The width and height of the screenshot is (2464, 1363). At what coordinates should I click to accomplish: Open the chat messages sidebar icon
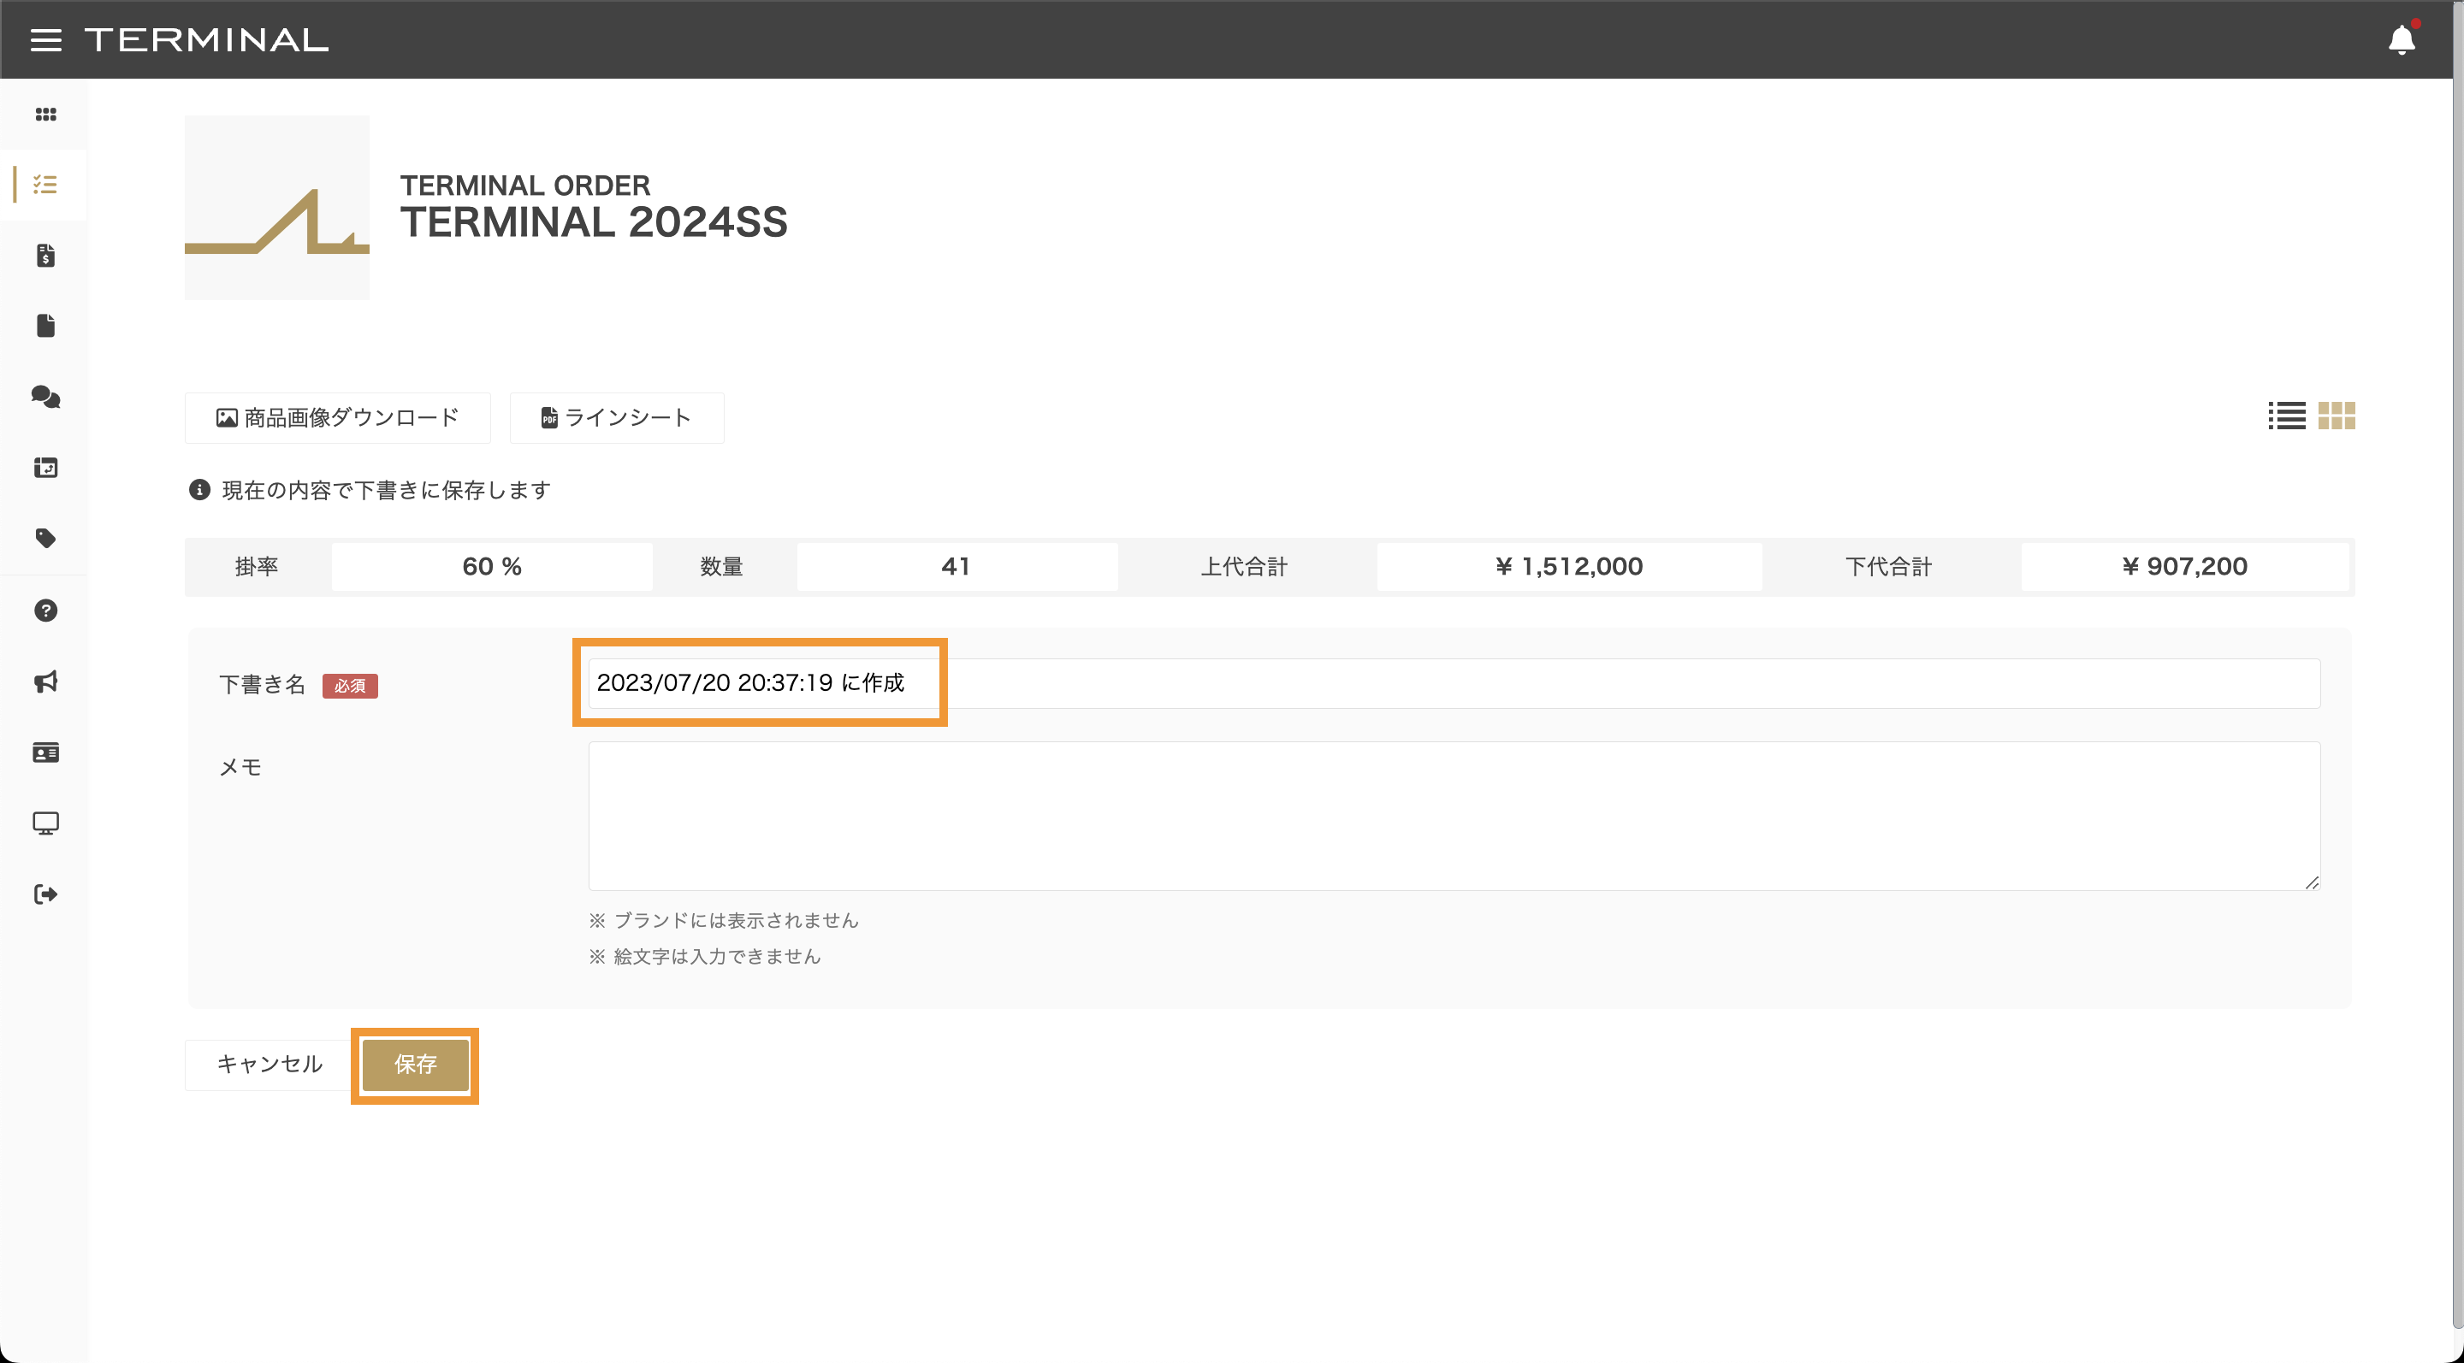click(45, 397)
